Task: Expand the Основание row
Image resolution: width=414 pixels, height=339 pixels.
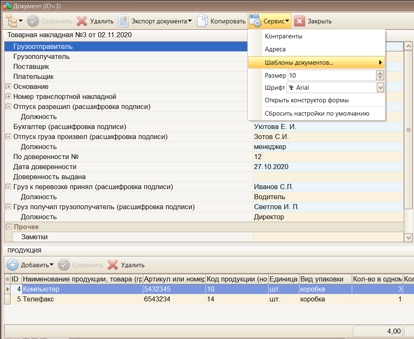Action: [x=8, y=86]
